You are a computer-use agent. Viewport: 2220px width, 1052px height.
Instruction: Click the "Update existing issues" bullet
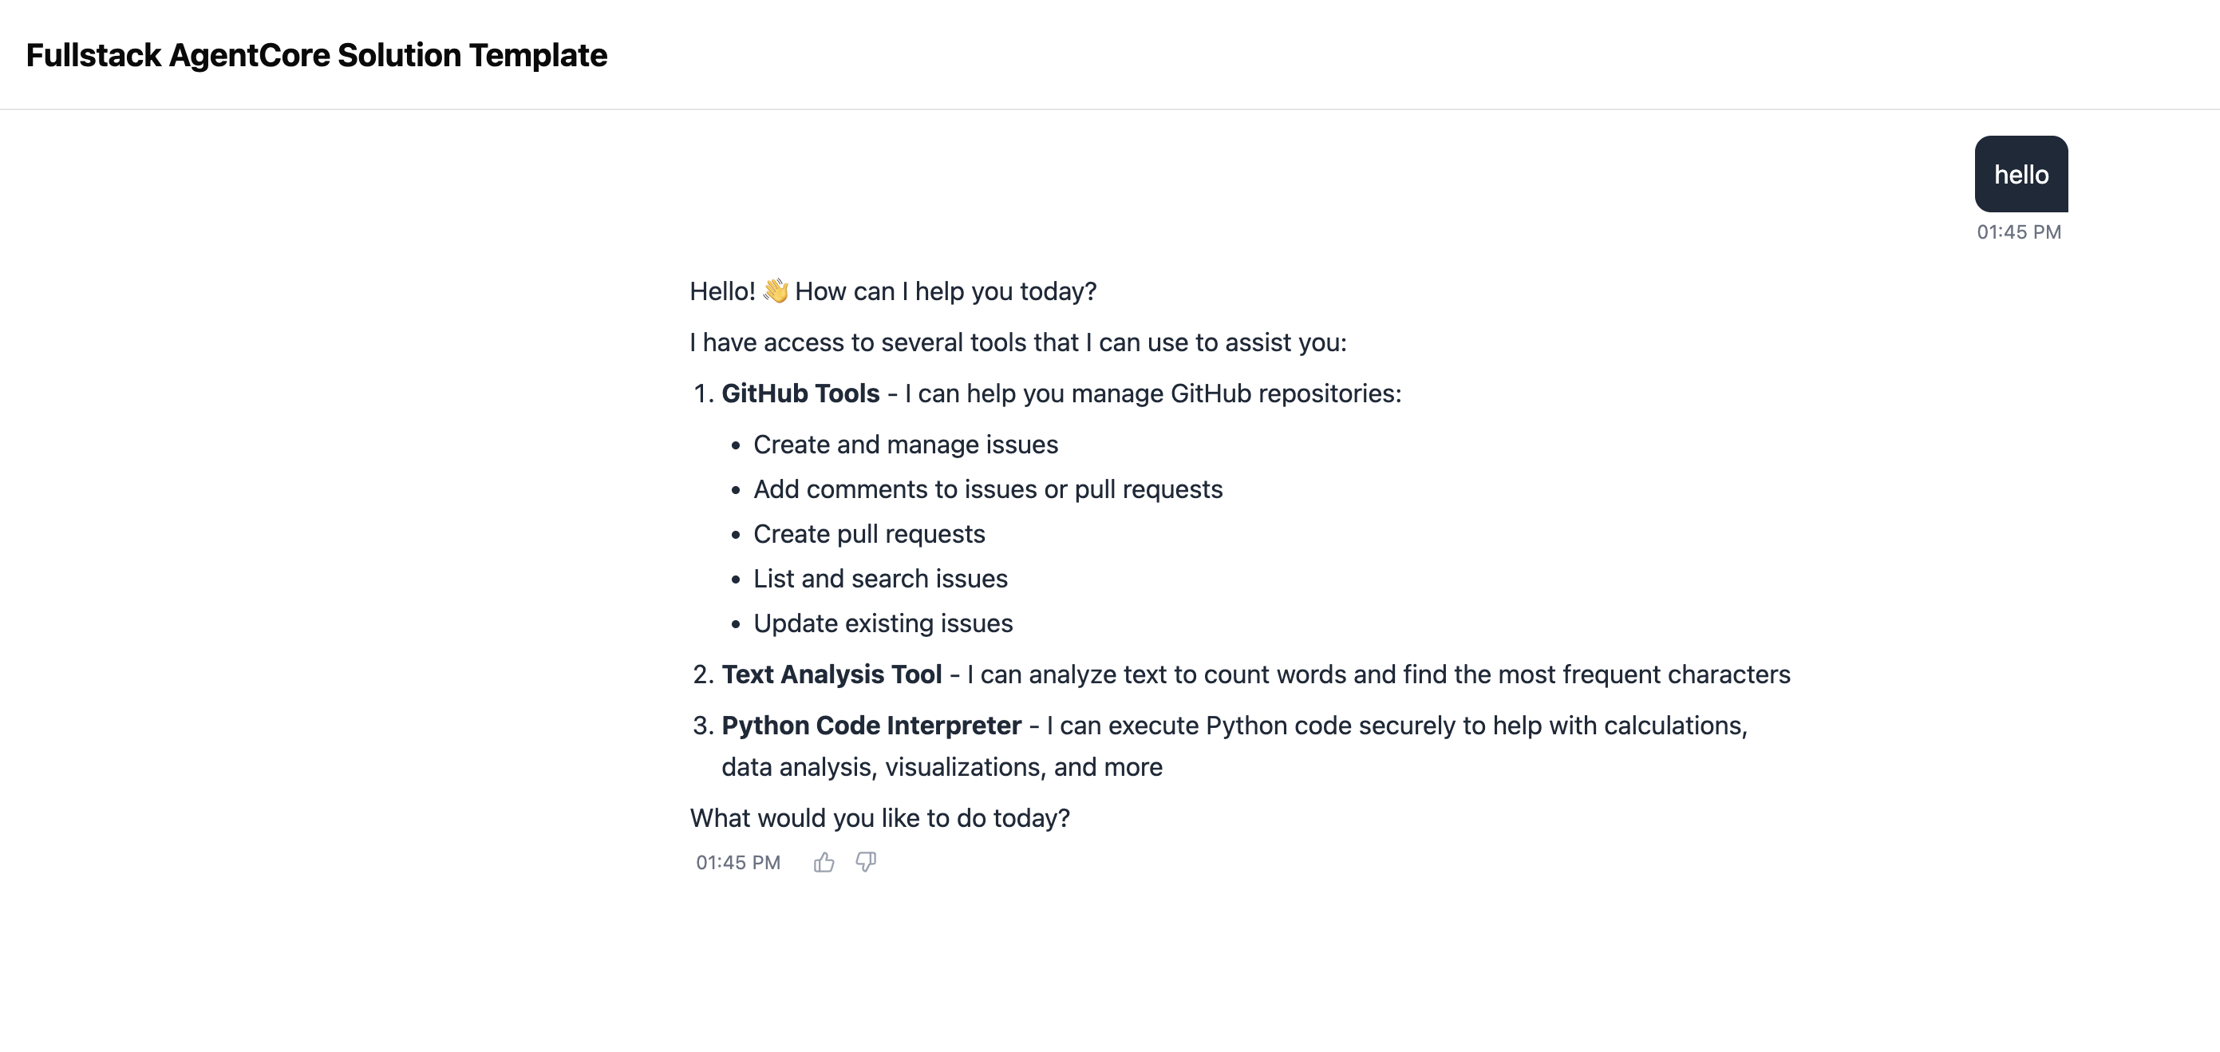pyautogui.click(x=883, y=623)
